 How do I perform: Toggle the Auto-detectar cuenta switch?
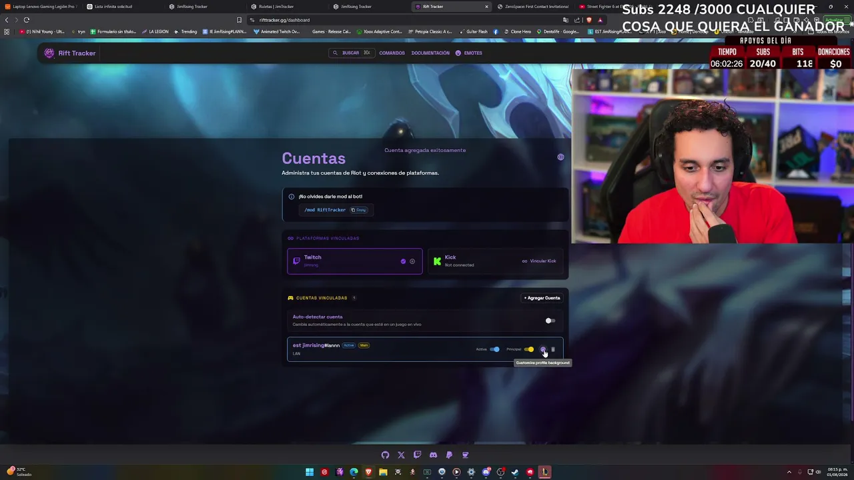pos(550,321)
